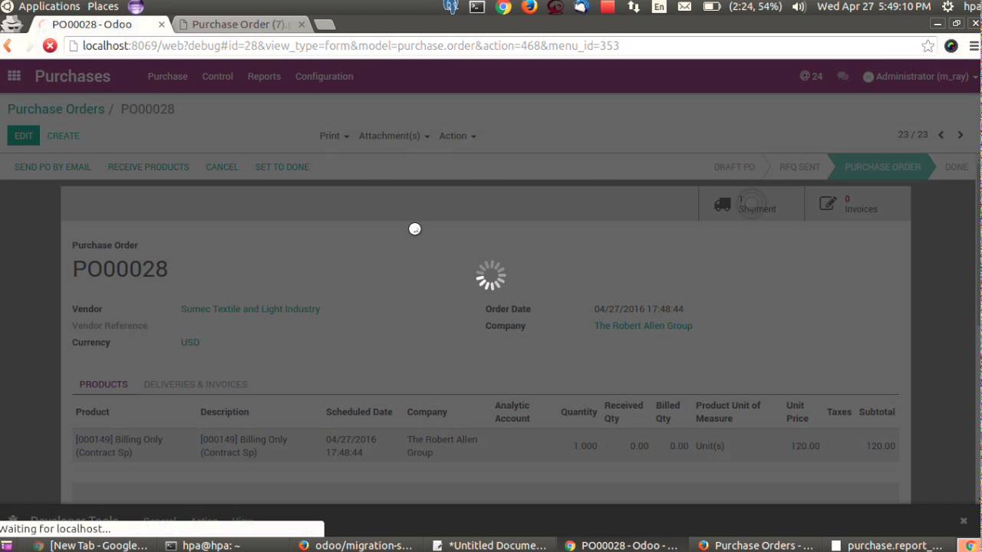Screen dimensions: 982x552
Task: Open vendor Sumec Textile and Light Industry
Action: point(250,309)
